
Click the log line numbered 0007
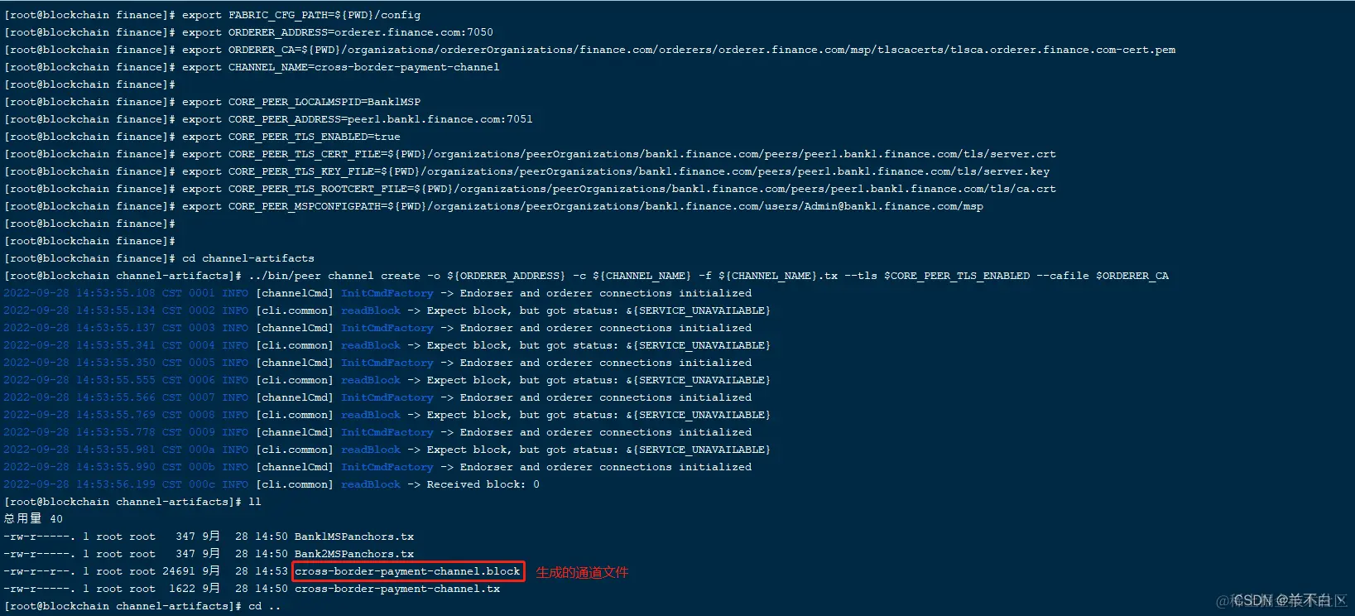click(377, 397)
